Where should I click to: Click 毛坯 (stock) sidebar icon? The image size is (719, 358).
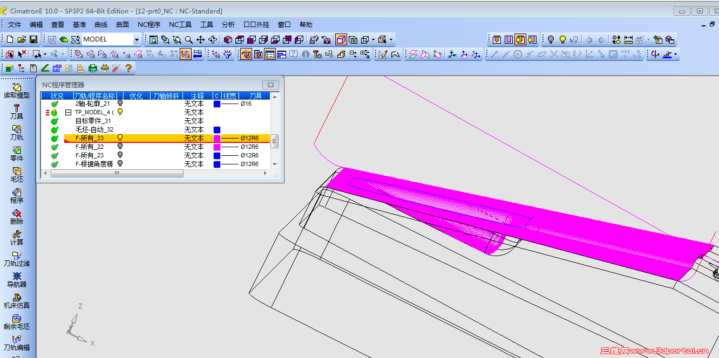[x=17, y=175]
